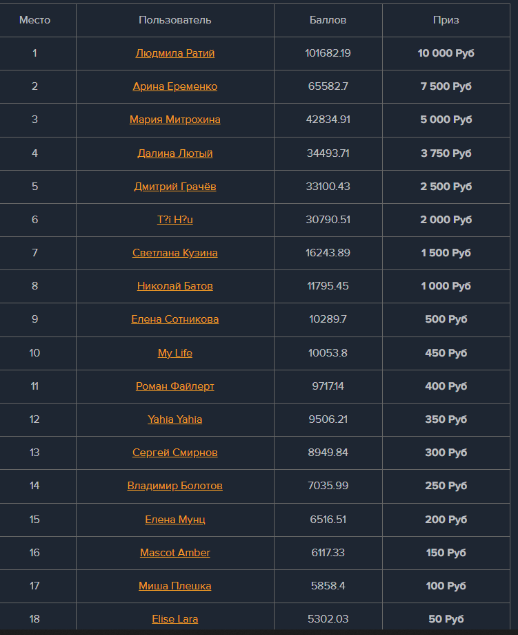This screenshot has width=518, height=635.
Task: Select the Далина Лютый user link
Action: pyautogui.click(x=175, y=153)
